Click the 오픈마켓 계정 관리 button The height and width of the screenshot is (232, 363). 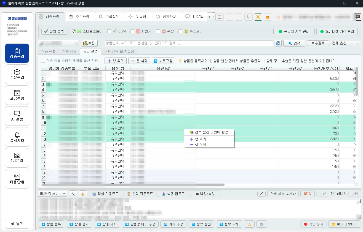pyautogui.click(x=337, y=31)
